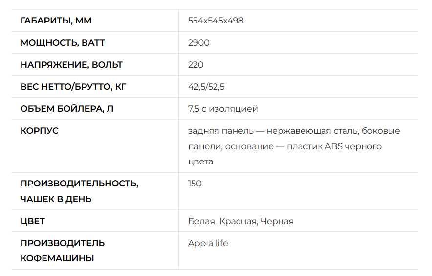Click the Appia life manufacturer value

click(208, 244)
